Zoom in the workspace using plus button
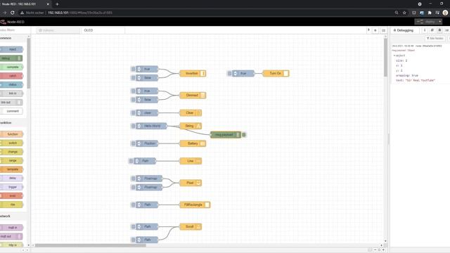 click(383, 250)
